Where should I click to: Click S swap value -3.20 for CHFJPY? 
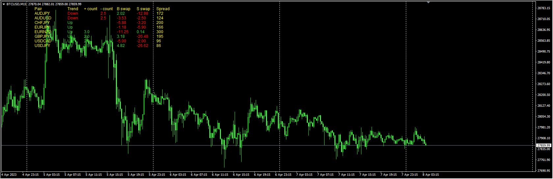point(141,23)
